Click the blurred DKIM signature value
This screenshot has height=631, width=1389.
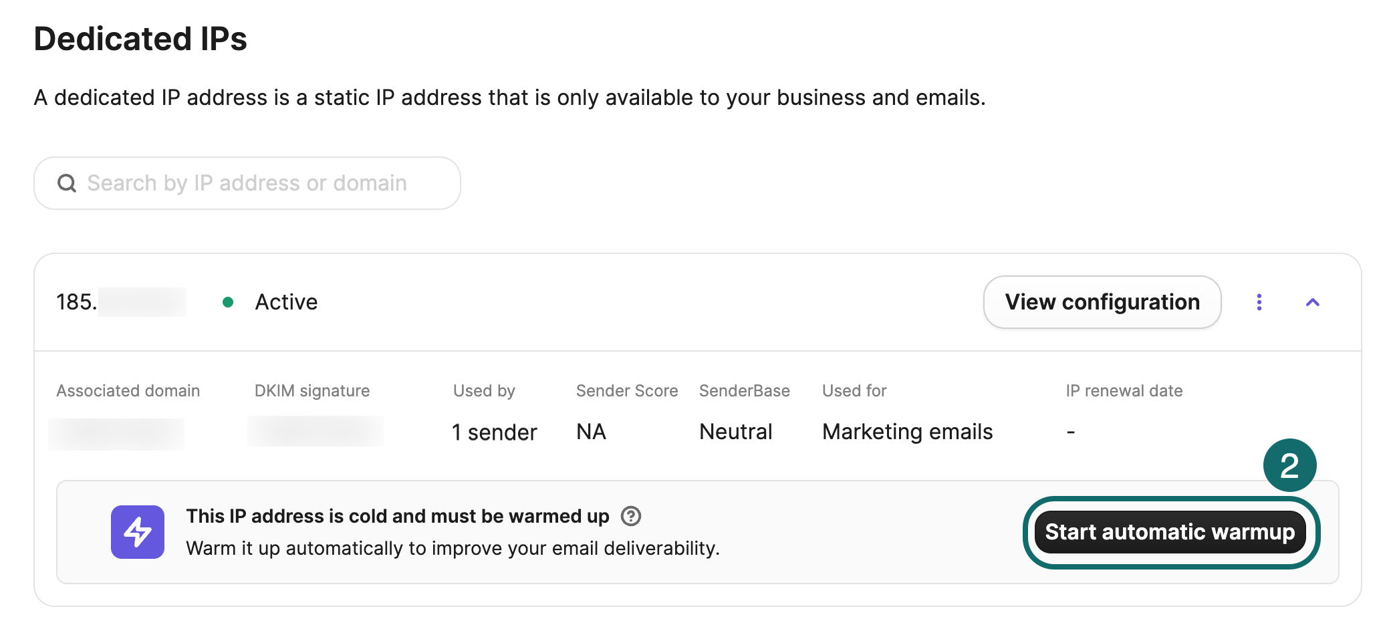tap(315, 431)
